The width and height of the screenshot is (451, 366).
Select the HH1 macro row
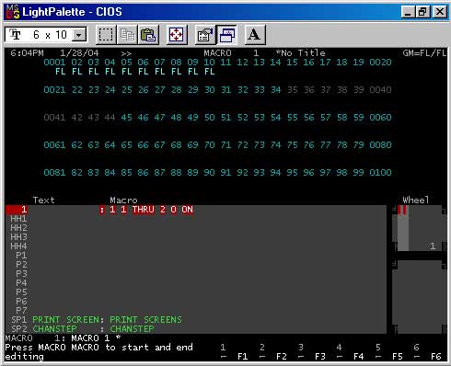[196, 219]
